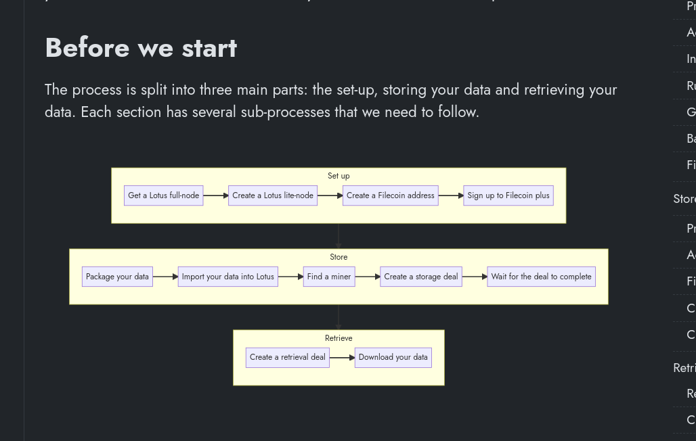This screenshot has height=441, width=696.
Task: Select the sidebar entry directly above 'Store'
Action: tap(689, 164)
